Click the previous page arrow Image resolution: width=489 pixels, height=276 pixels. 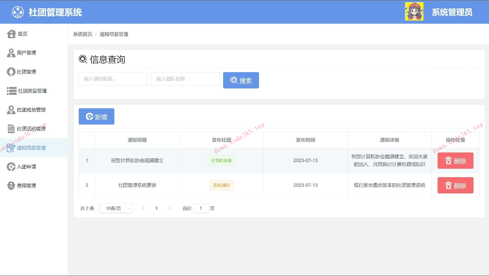pyautogui.click(x=143, y=208)
